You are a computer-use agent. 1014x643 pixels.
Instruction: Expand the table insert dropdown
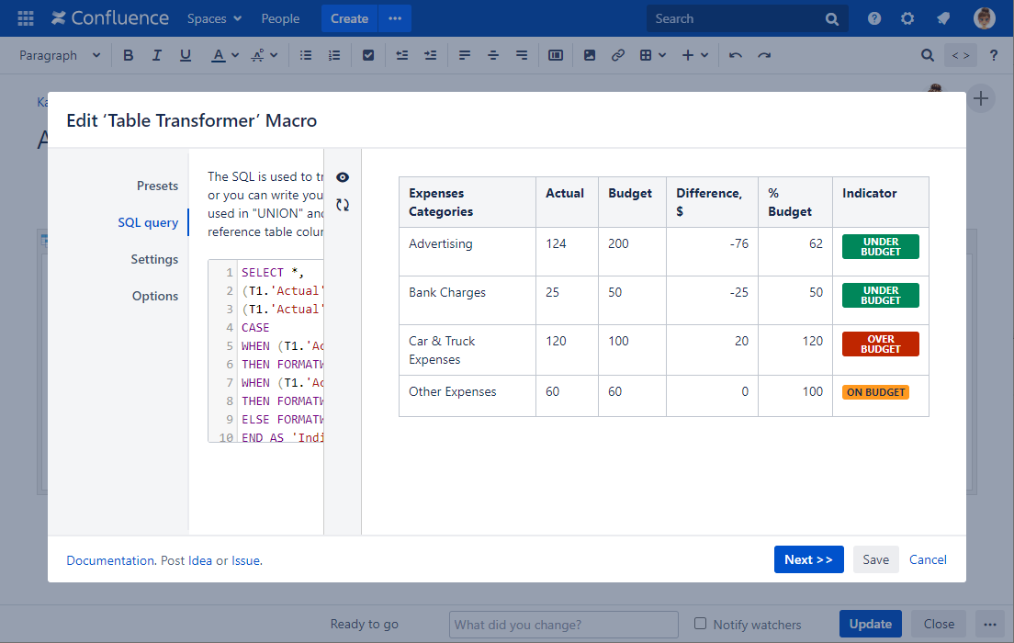(x=652, y=55)
